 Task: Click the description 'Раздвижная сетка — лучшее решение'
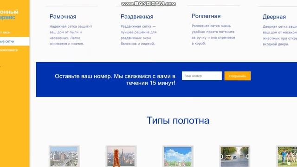point(139,35)
